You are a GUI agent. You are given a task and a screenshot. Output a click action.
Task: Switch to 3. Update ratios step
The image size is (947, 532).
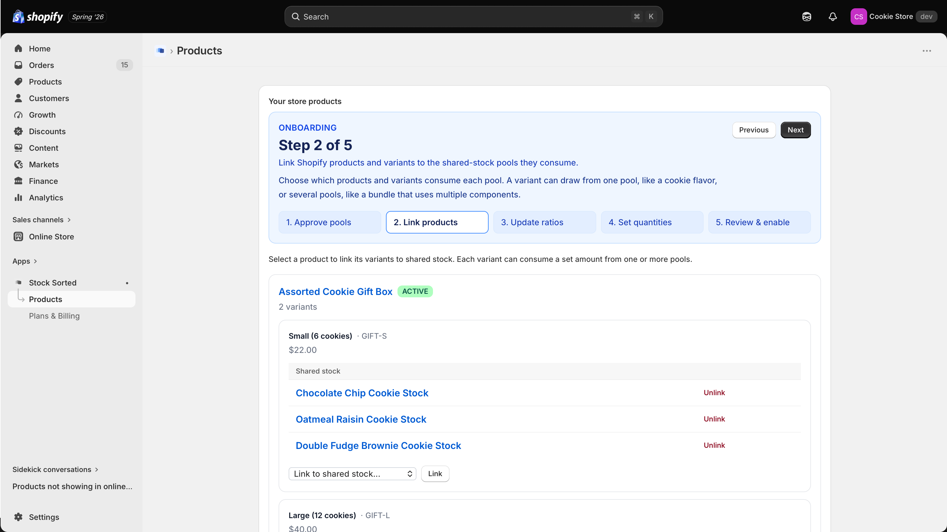coord(544,222)
